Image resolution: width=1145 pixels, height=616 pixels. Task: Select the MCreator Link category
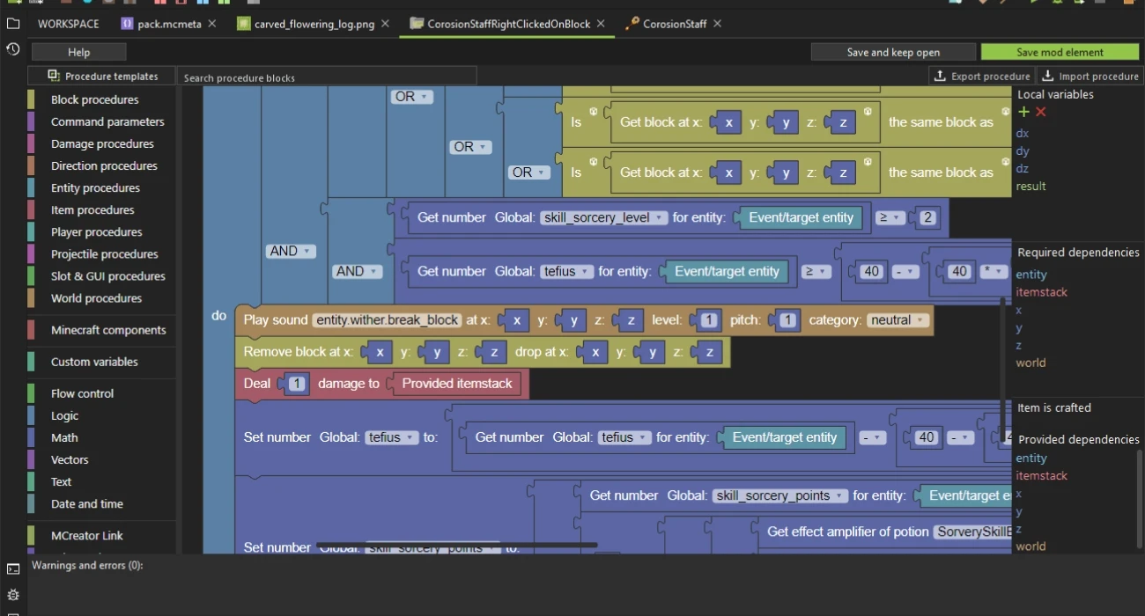[86, 535]
